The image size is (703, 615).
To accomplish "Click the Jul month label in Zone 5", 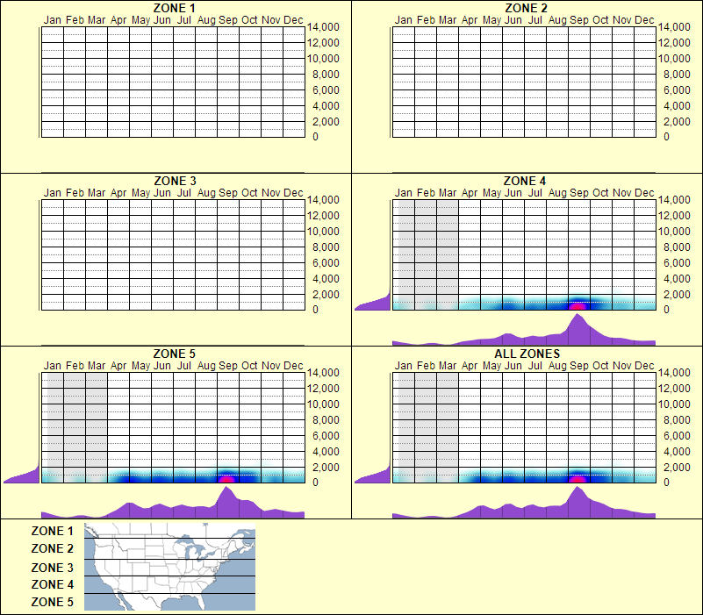I will [x=183, y=366].
